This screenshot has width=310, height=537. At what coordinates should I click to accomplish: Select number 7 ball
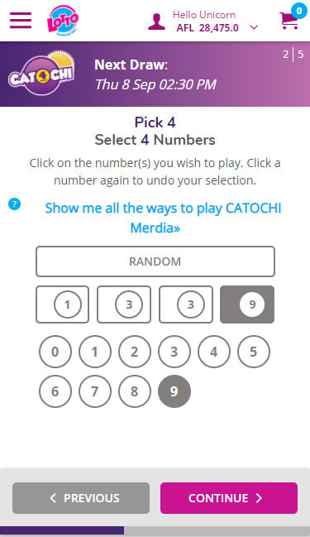click(x=95, y=391)
